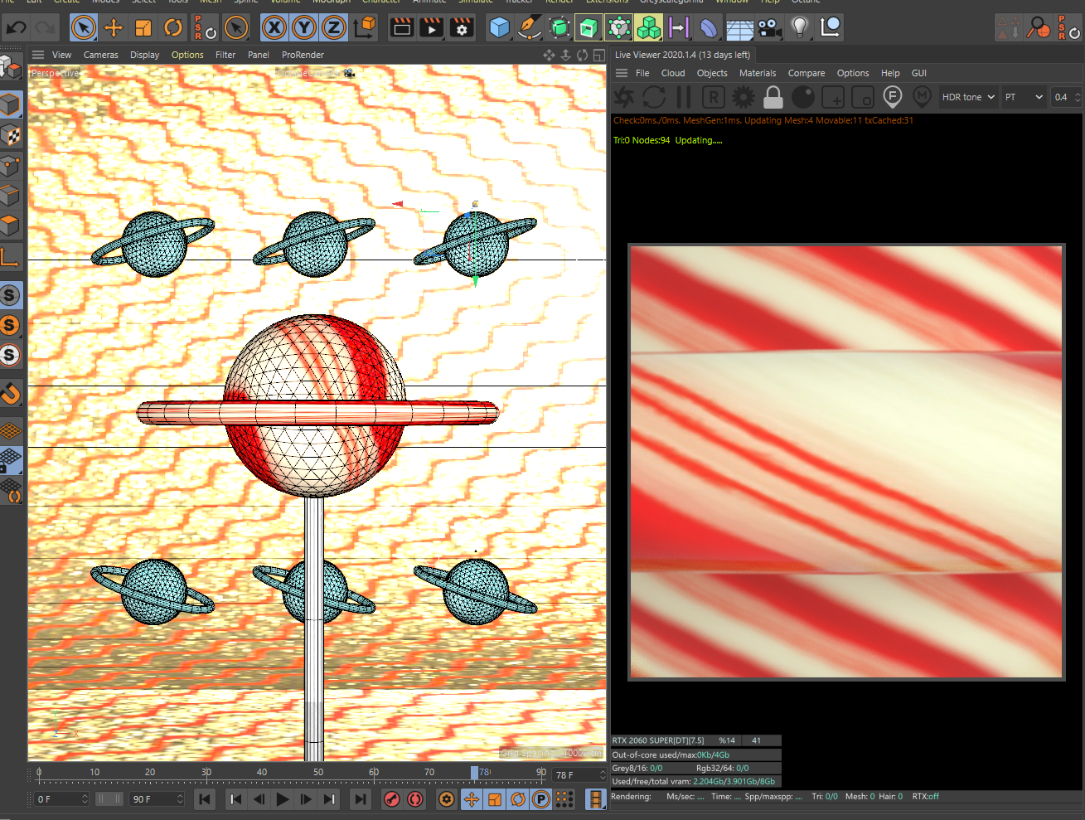The image size is (1085, 820).
Task: Open Live Viewer Cloud menu
Action: pyautogui.click(x=673, y=73)
